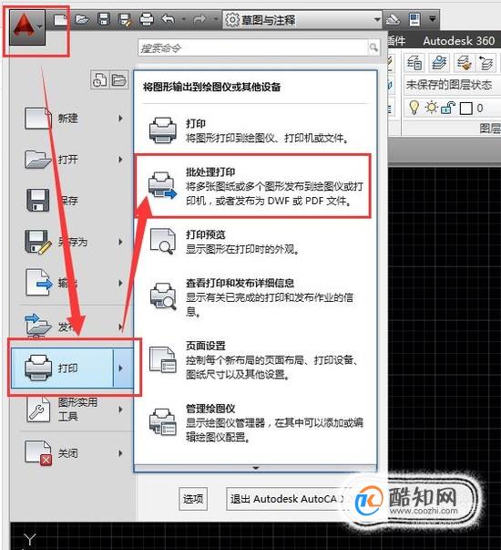Click the sheet set manager icon in top toolbar
This screenshot has height=550, width=501.
coord(414,19)
